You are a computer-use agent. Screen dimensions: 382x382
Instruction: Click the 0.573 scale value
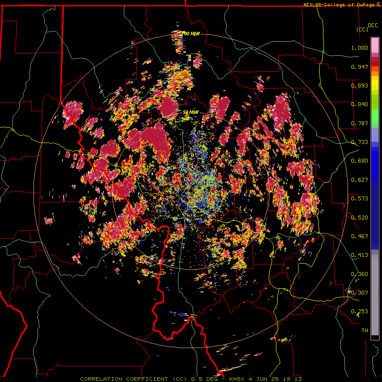tap(360, 199)
